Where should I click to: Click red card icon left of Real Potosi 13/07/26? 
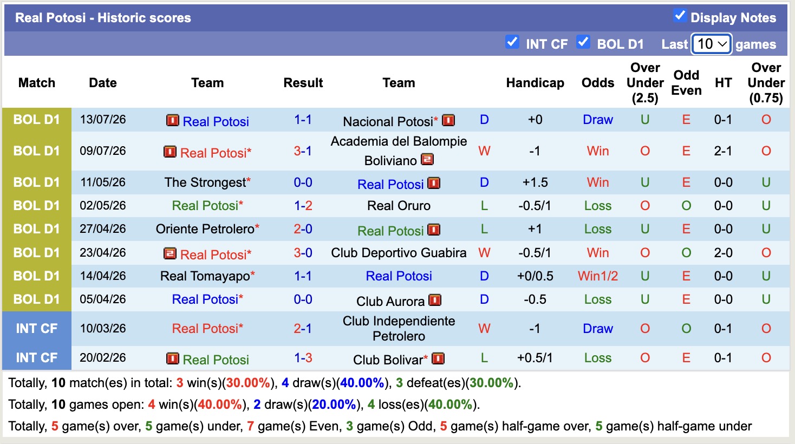173,120
